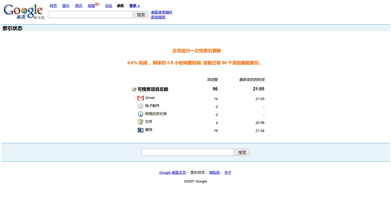Viewport: 391px width, 210px height.
Task: Open the 关于 link
Action: click(x=228, y=173)
